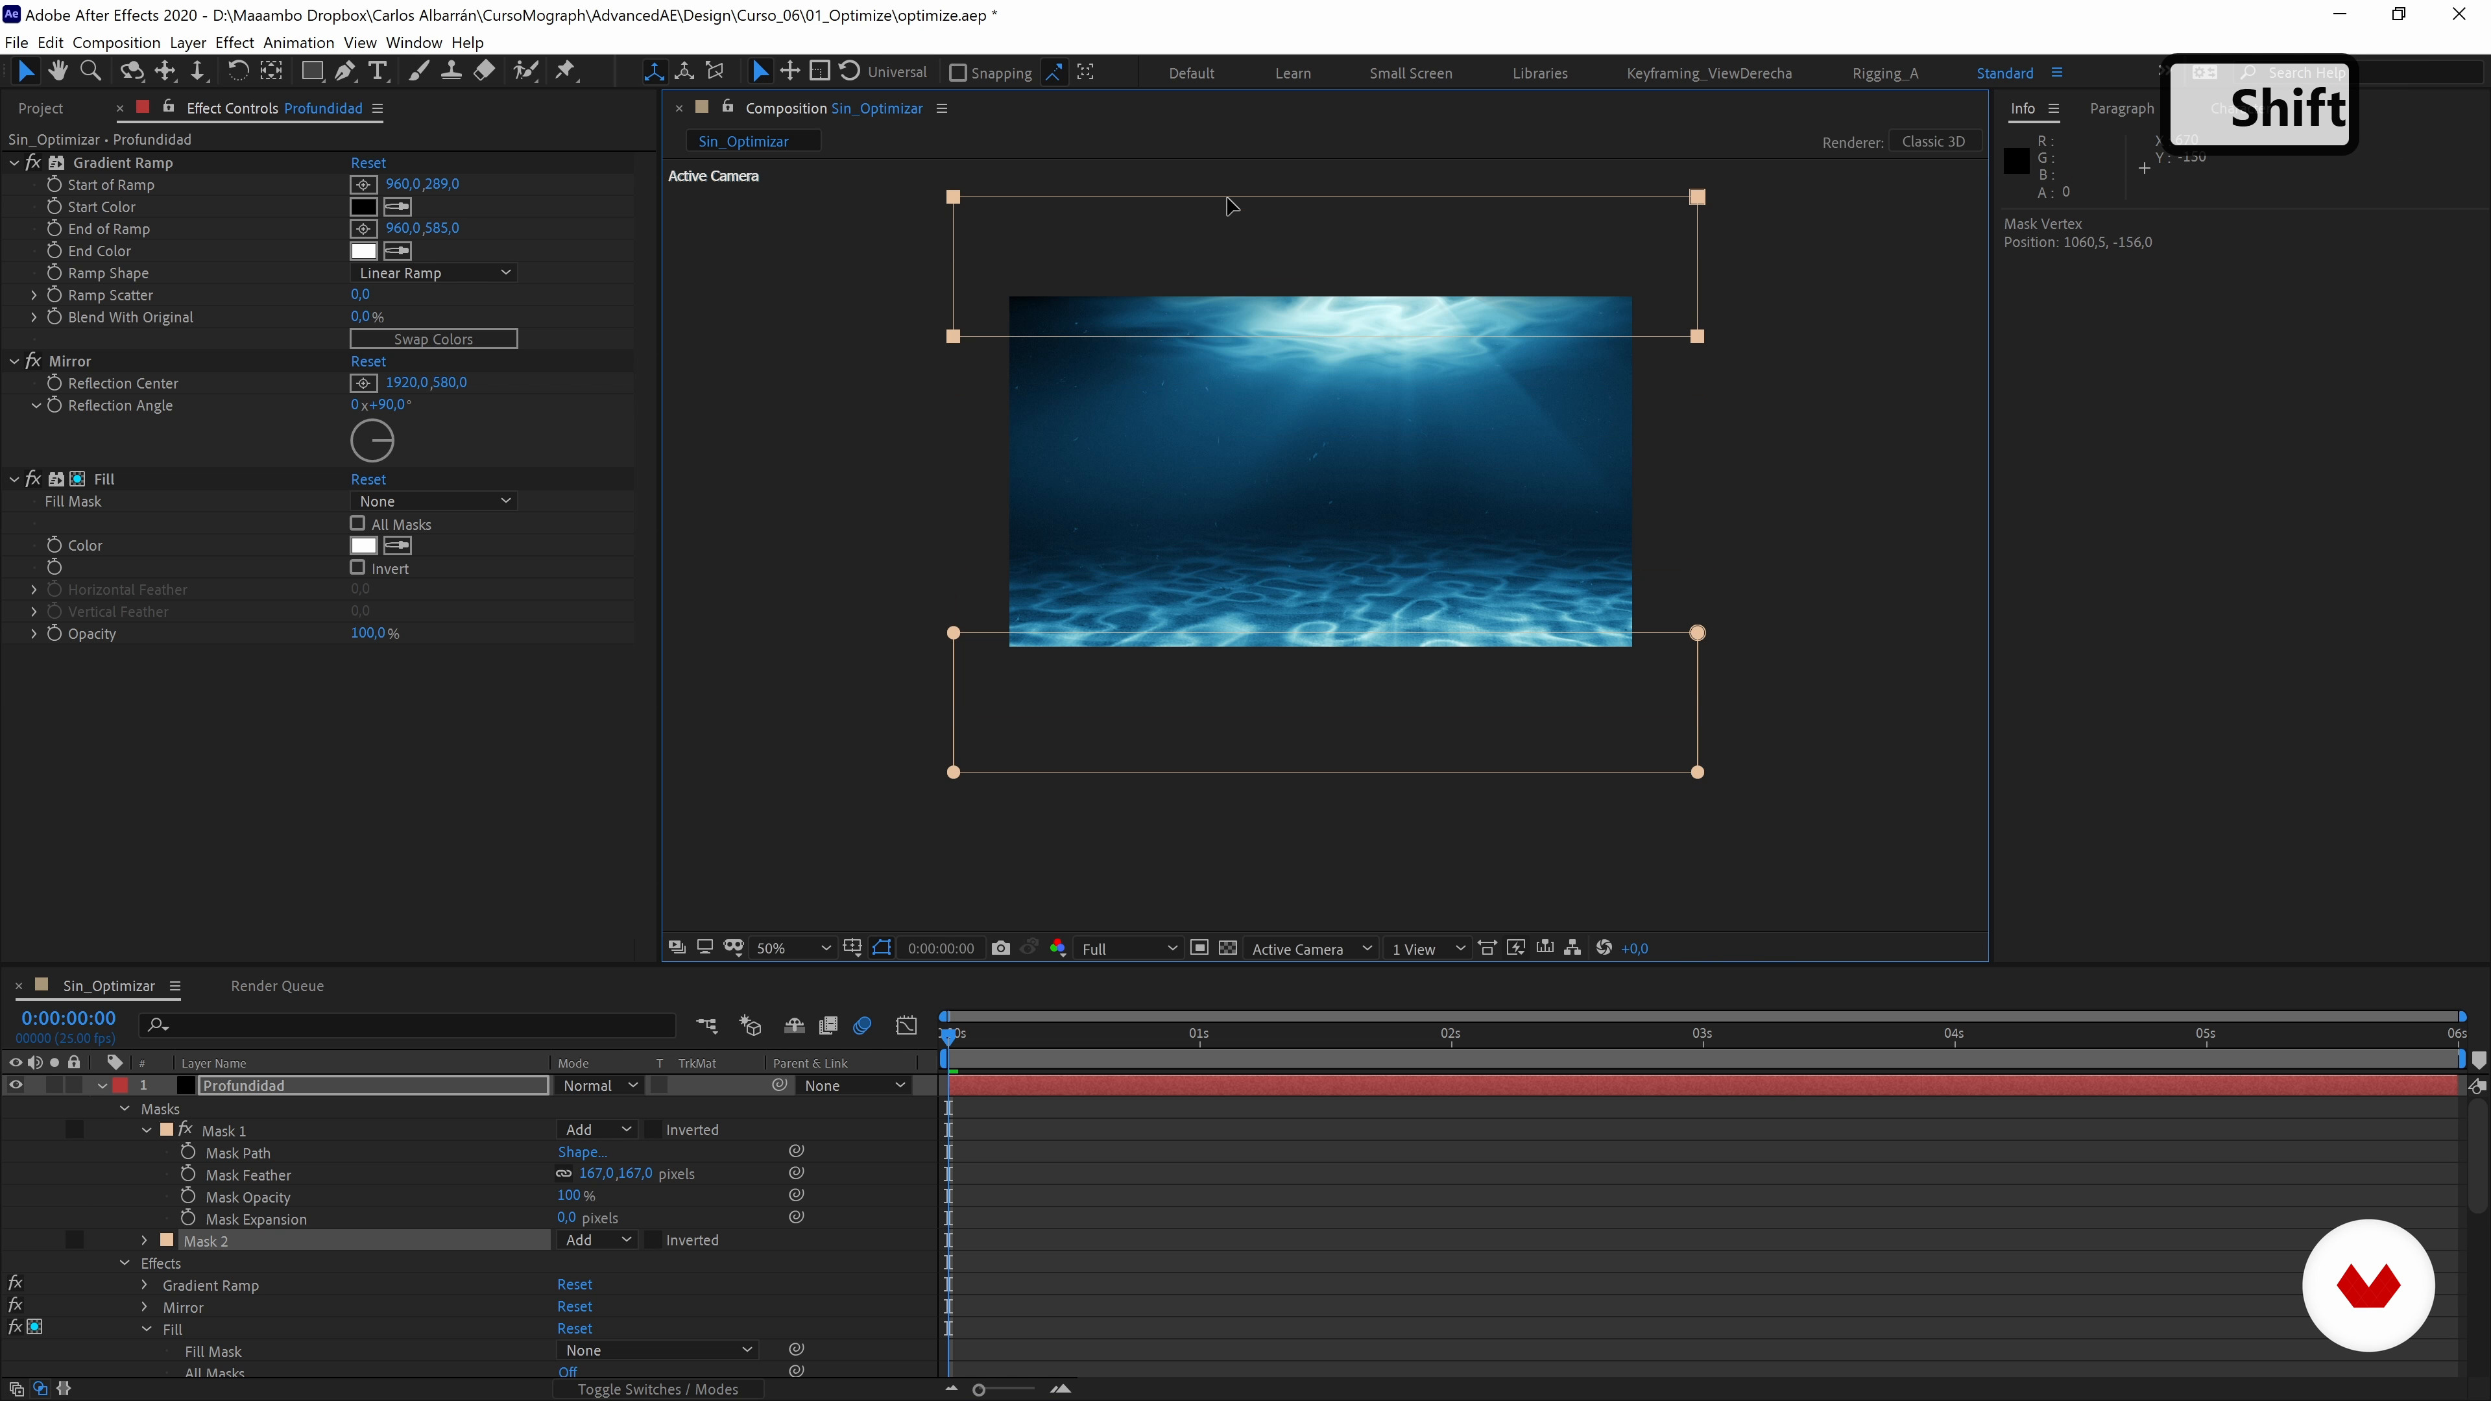Enable Motion Blur for layers in timeline
2491x1401 pixels.
pos(863,1026)
